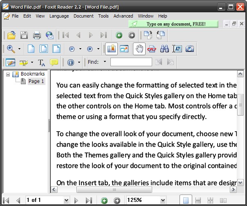Select continuous facing layout in status bar
This screenshot has height=206, width=247.
pos(211,200)
